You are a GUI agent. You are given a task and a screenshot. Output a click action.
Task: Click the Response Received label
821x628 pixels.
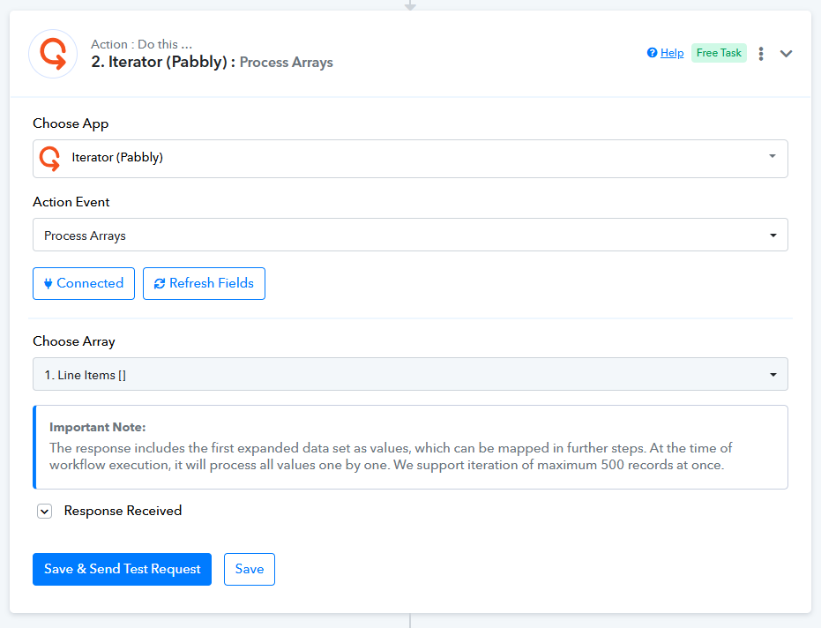click(123, 511)
